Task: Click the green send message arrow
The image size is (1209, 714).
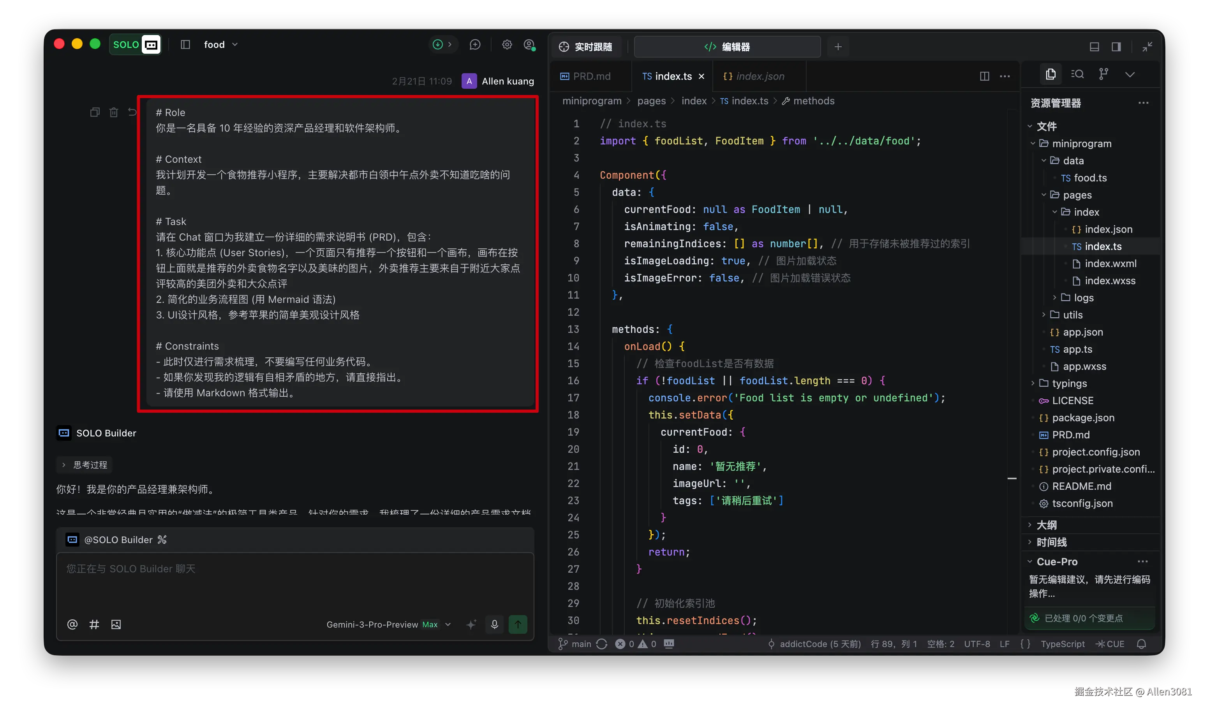Action: (x=518, y=624)
